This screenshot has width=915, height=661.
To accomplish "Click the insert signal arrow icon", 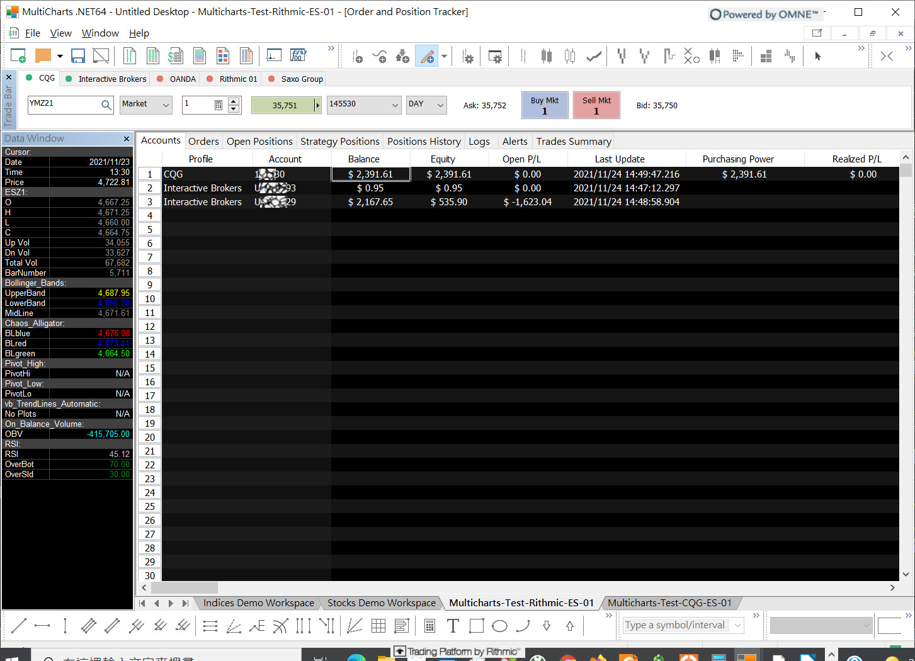I will pyautogui.click(x=403, y=57).
